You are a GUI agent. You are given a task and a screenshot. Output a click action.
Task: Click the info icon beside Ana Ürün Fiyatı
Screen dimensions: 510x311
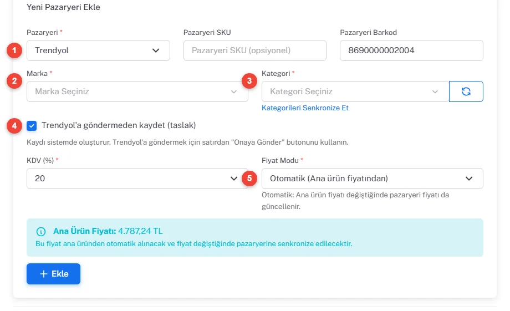pos(41,232)
